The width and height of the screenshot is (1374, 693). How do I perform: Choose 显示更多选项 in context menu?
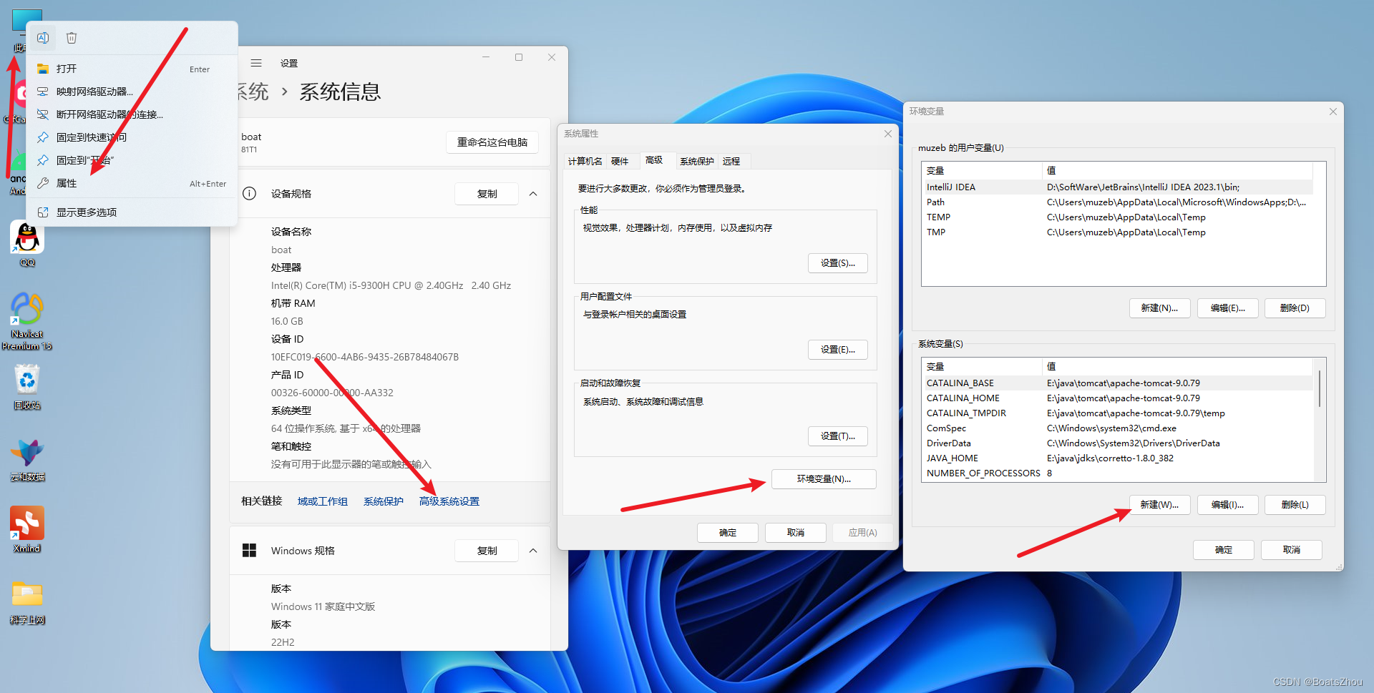[132, 212]
